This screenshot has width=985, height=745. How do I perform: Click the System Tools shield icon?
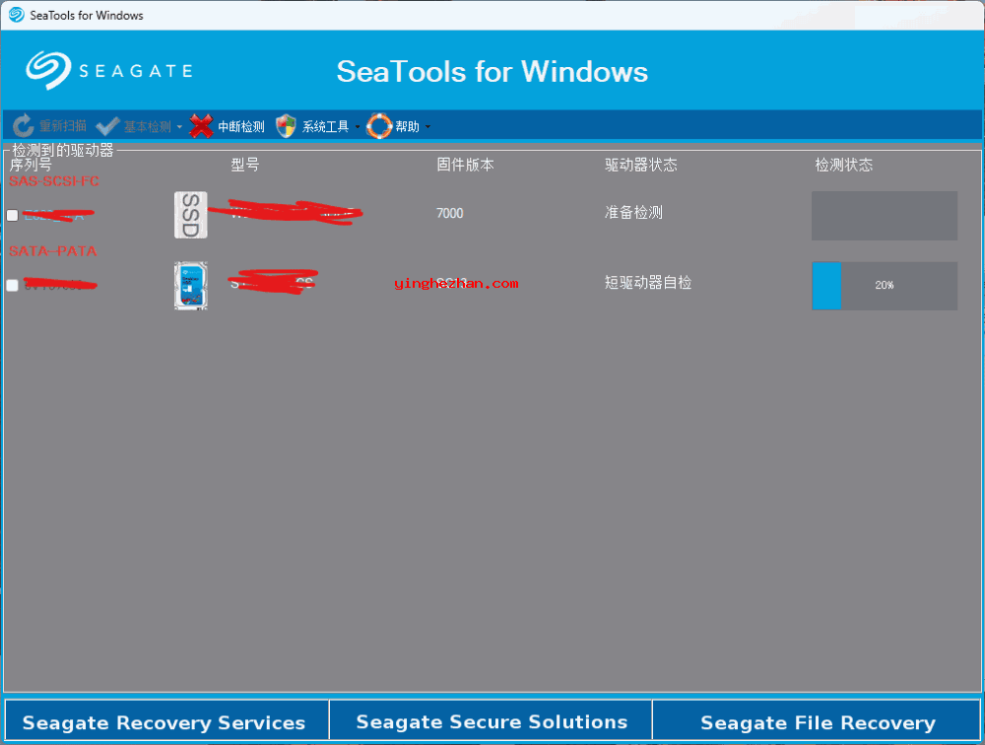(286, 126)
